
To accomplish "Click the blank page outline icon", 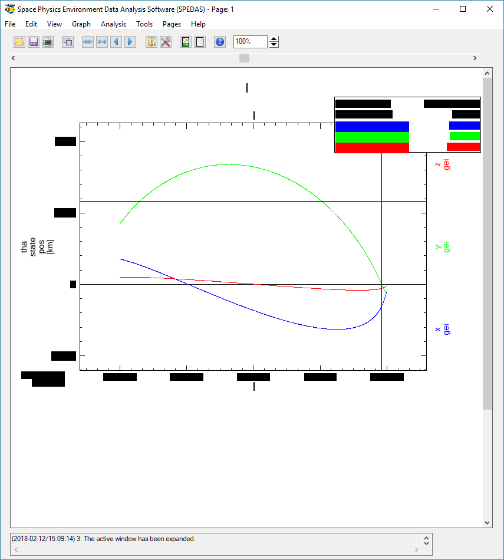I will tap(200, 42).
